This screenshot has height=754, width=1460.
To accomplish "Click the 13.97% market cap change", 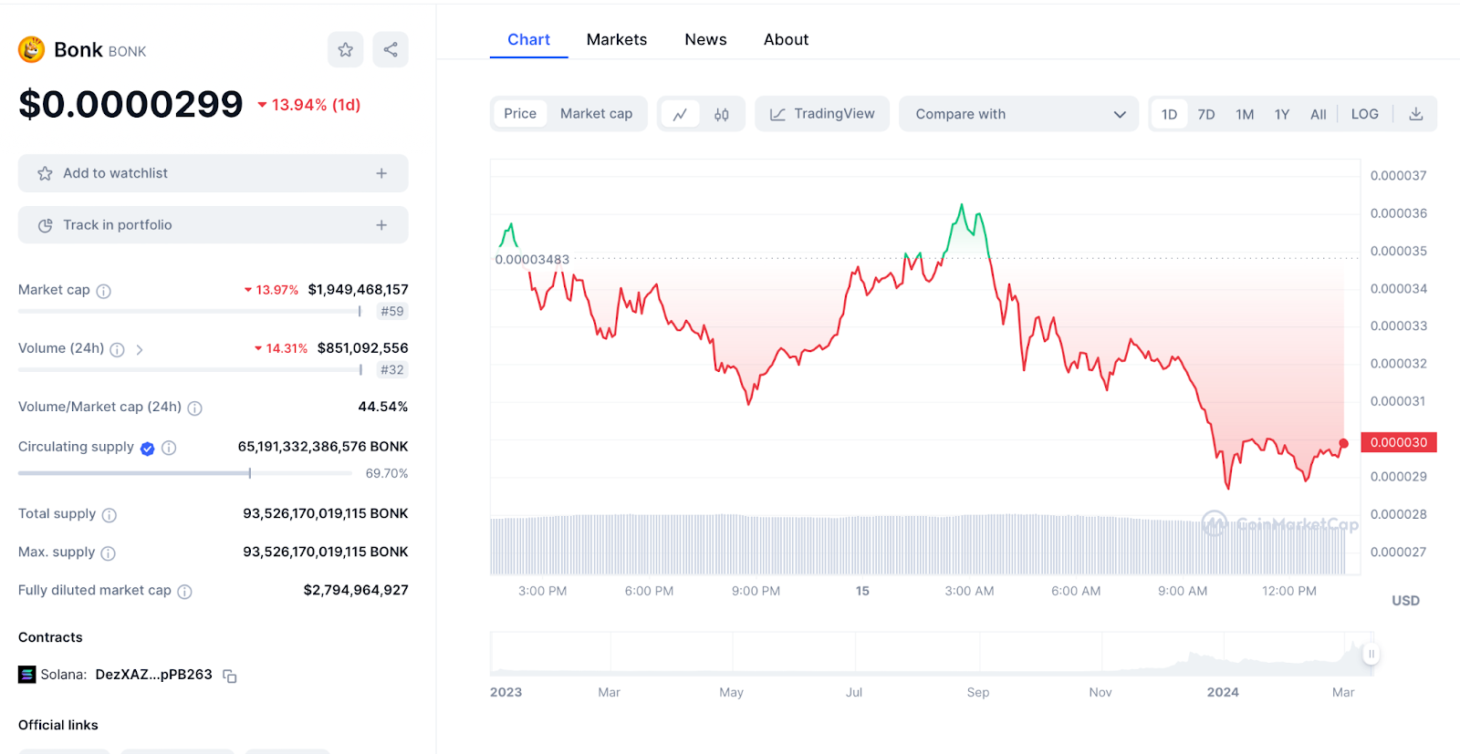I will coord(271,290).
